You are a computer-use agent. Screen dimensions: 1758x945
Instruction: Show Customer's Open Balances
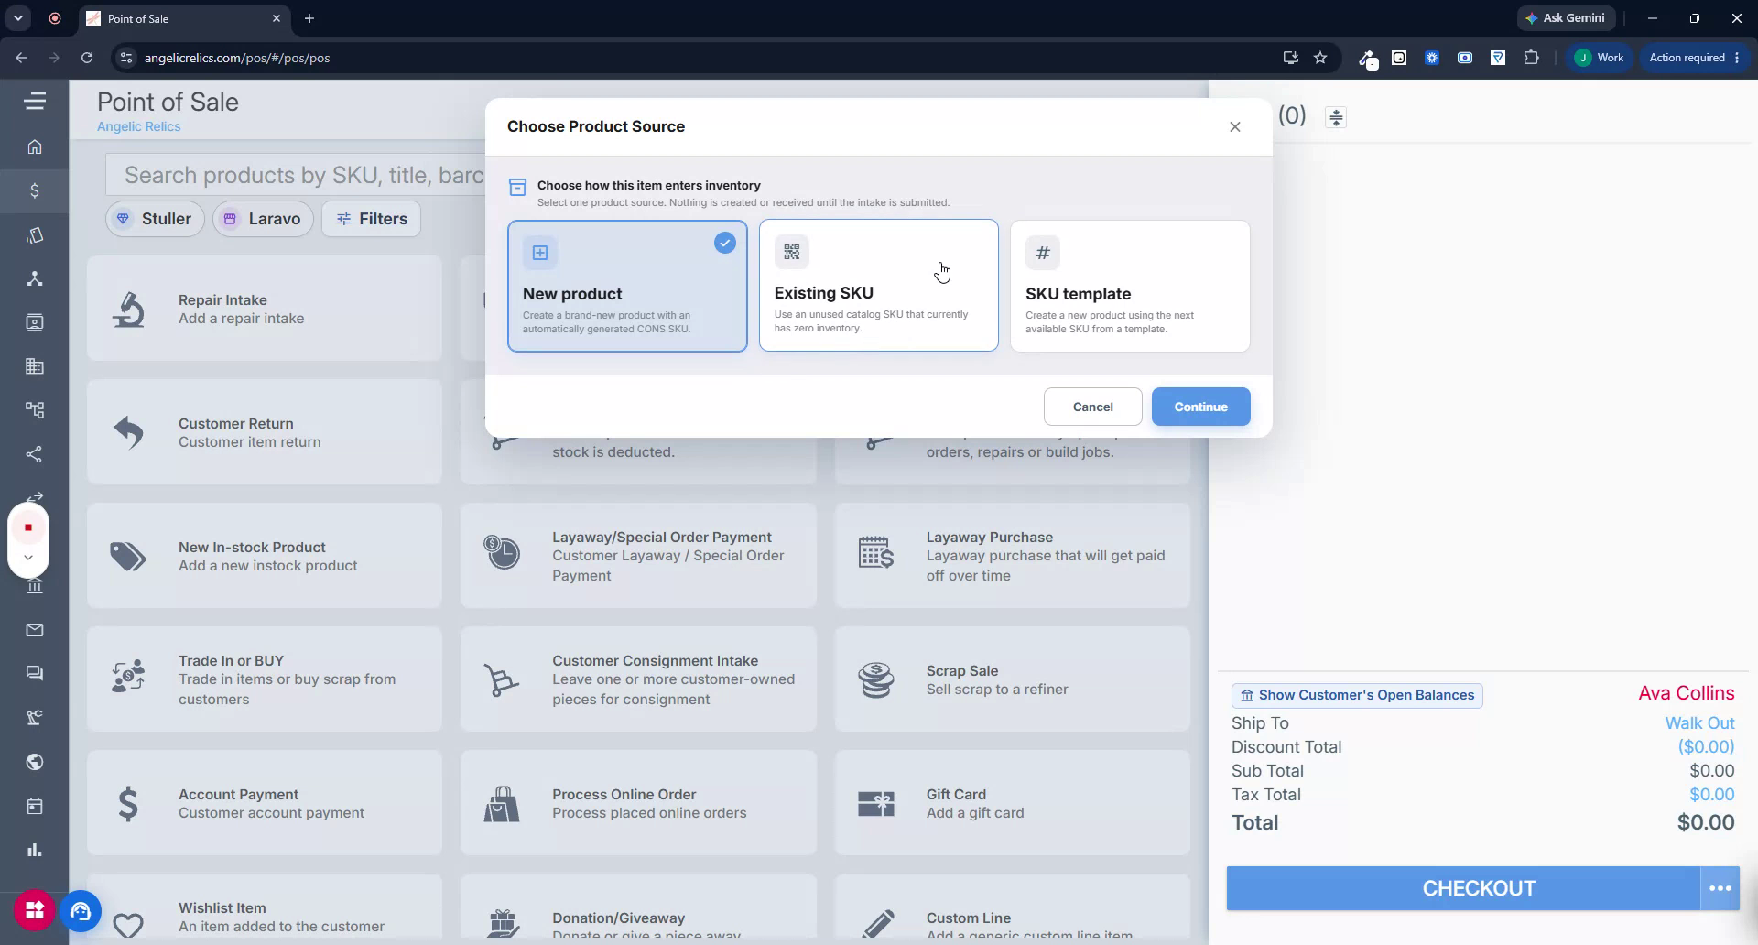1357,695
